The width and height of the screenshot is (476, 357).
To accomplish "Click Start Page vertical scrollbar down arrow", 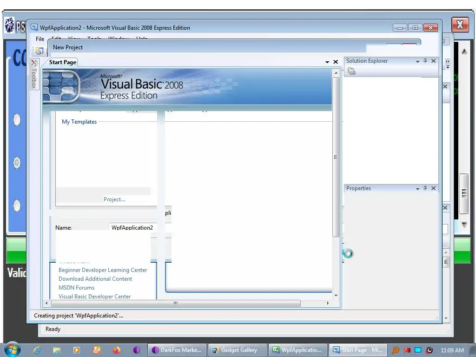I will pos(336,295).
